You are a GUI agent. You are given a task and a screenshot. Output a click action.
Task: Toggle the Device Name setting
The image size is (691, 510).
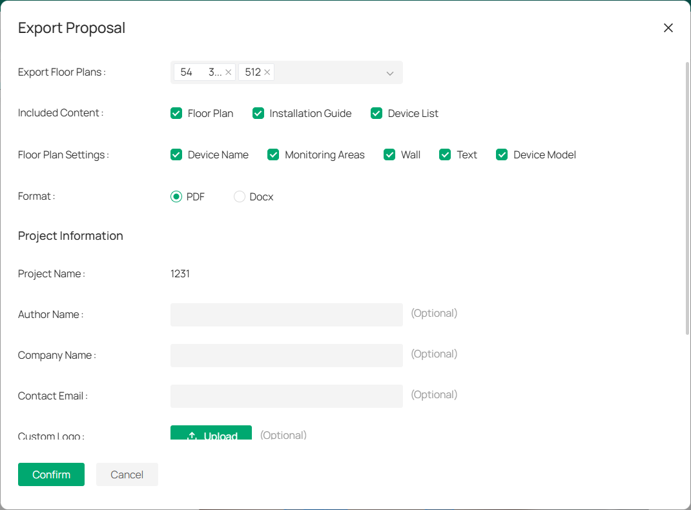coord(176,154)
